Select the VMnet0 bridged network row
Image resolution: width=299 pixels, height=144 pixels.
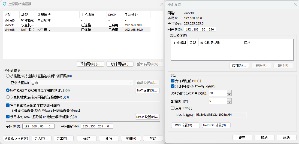click(x=76, y=20)
